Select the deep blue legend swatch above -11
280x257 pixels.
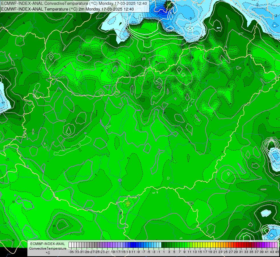[x=132, y=245]
